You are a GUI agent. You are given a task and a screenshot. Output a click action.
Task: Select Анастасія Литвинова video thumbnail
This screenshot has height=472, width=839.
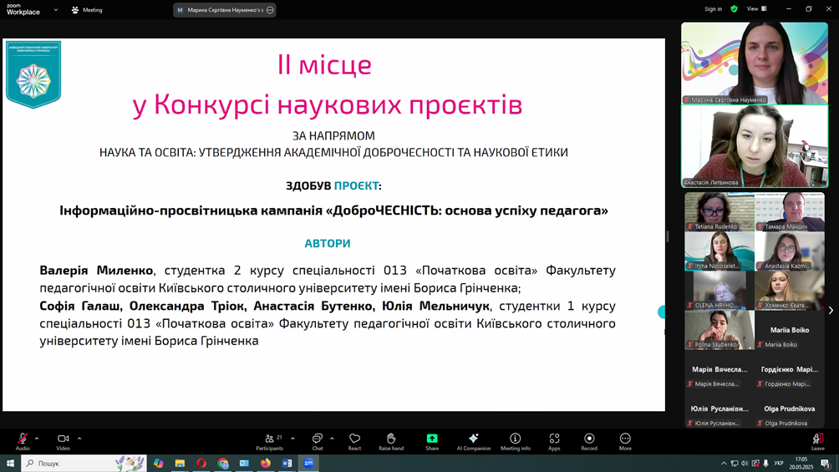click(755, 147)
